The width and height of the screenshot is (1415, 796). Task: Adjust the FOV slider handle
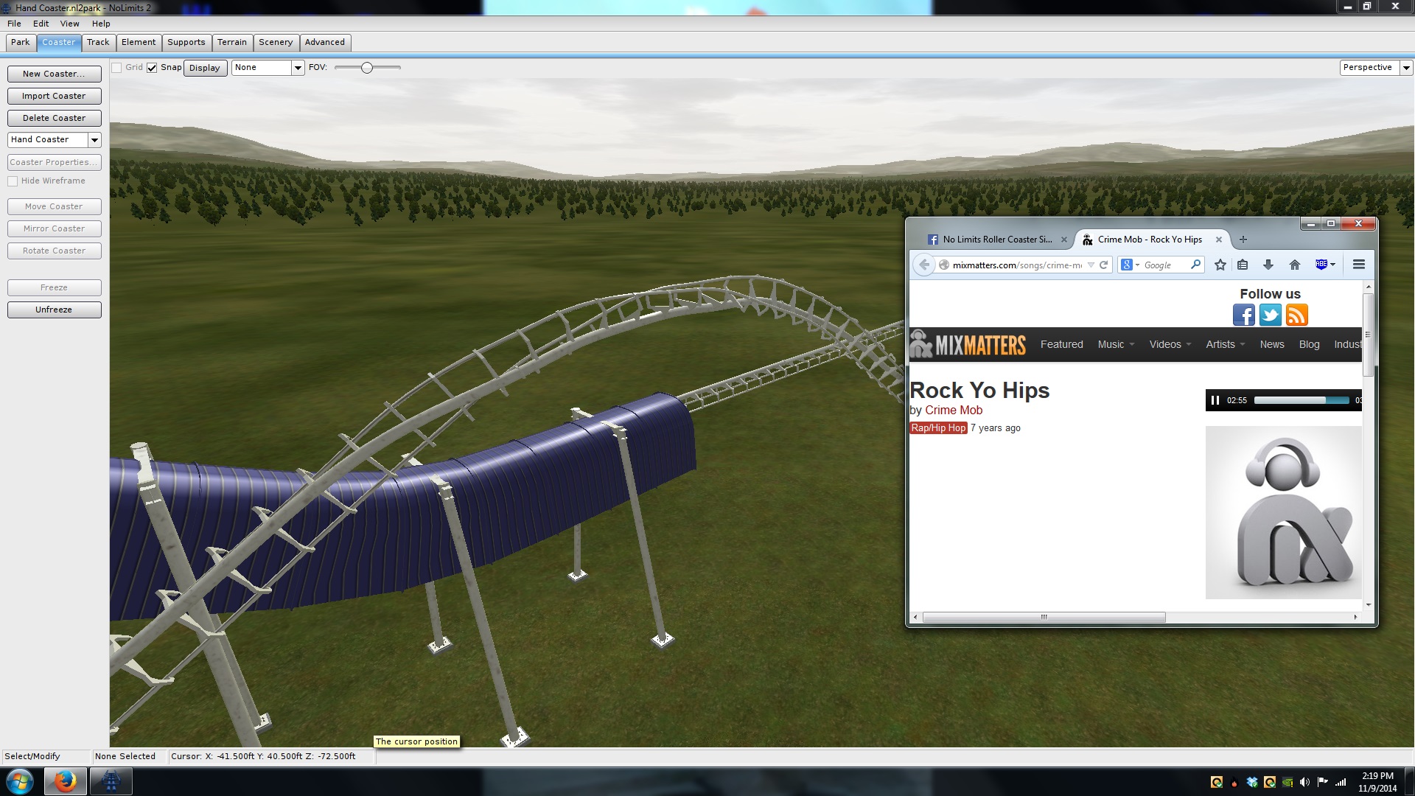coord(366,68)
